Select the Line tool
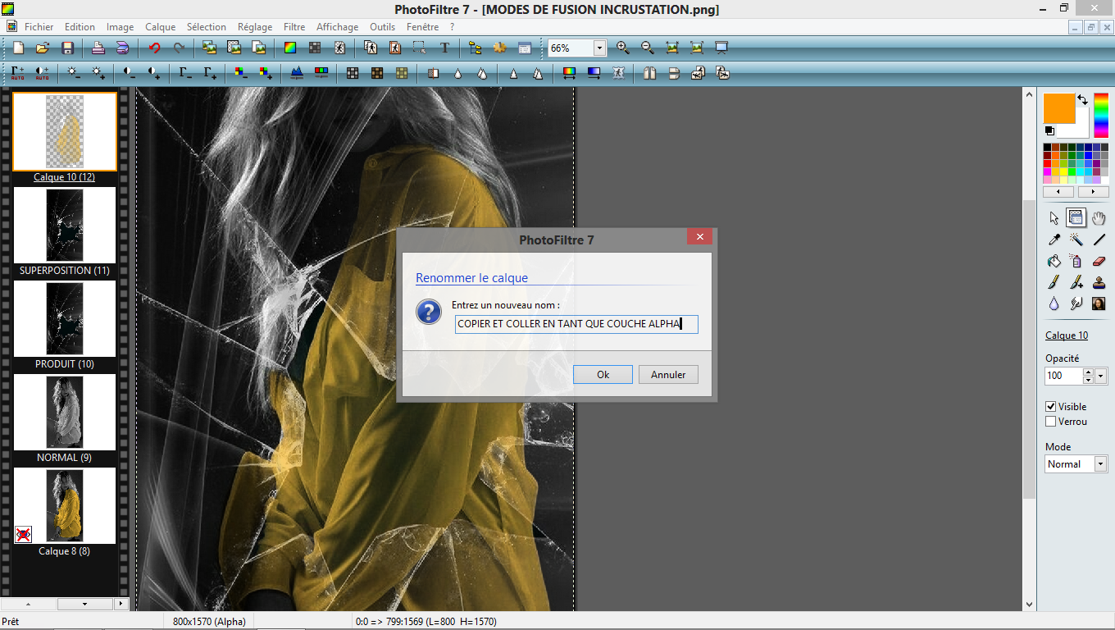Image resolution: width=1115 pixels, height=630 pixels. click(x=1099, y=240)
